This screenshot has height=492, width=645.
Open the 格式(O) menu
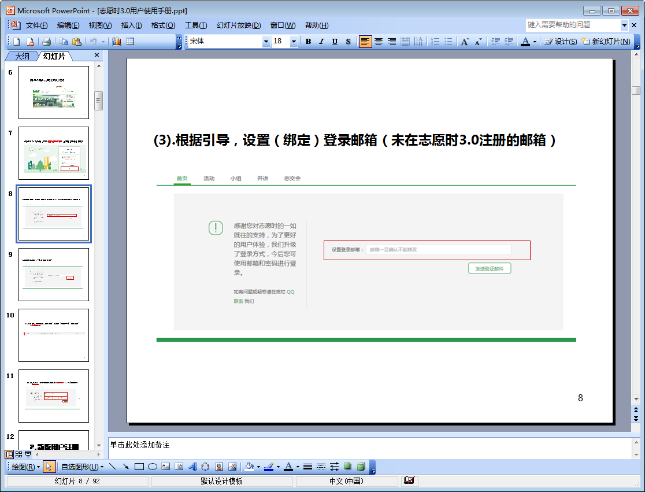pos(164,25)
